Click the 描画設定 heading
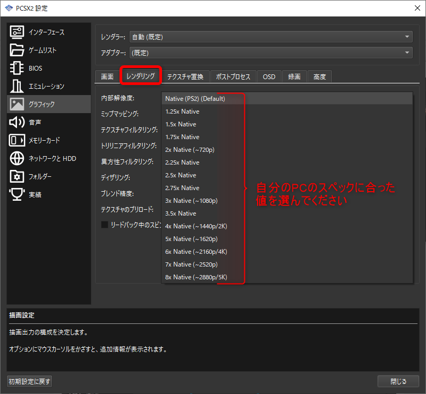This screenshot has height=394, width=426. pyautogui.click(x=22, y=315)
